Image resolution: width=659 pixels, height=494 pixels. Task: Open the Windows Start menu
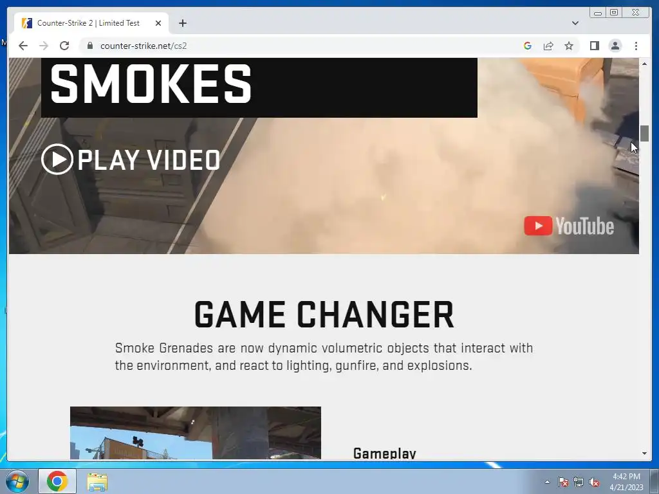(17, 481)
